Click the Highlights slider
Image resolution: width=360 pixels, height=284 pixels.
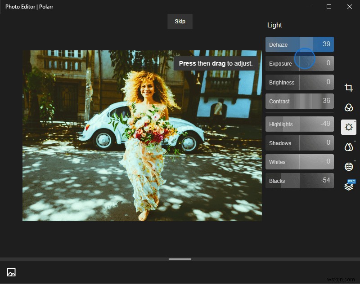[x=299, y=124]
